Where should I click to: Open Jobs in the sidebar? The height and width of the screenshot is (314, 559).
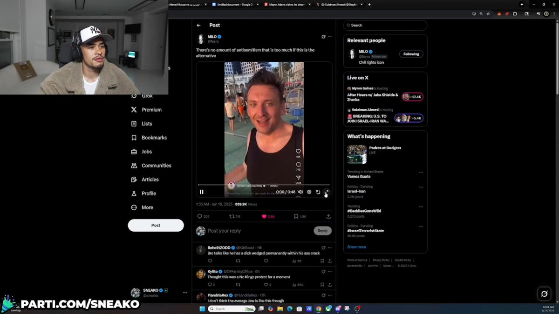141,152
